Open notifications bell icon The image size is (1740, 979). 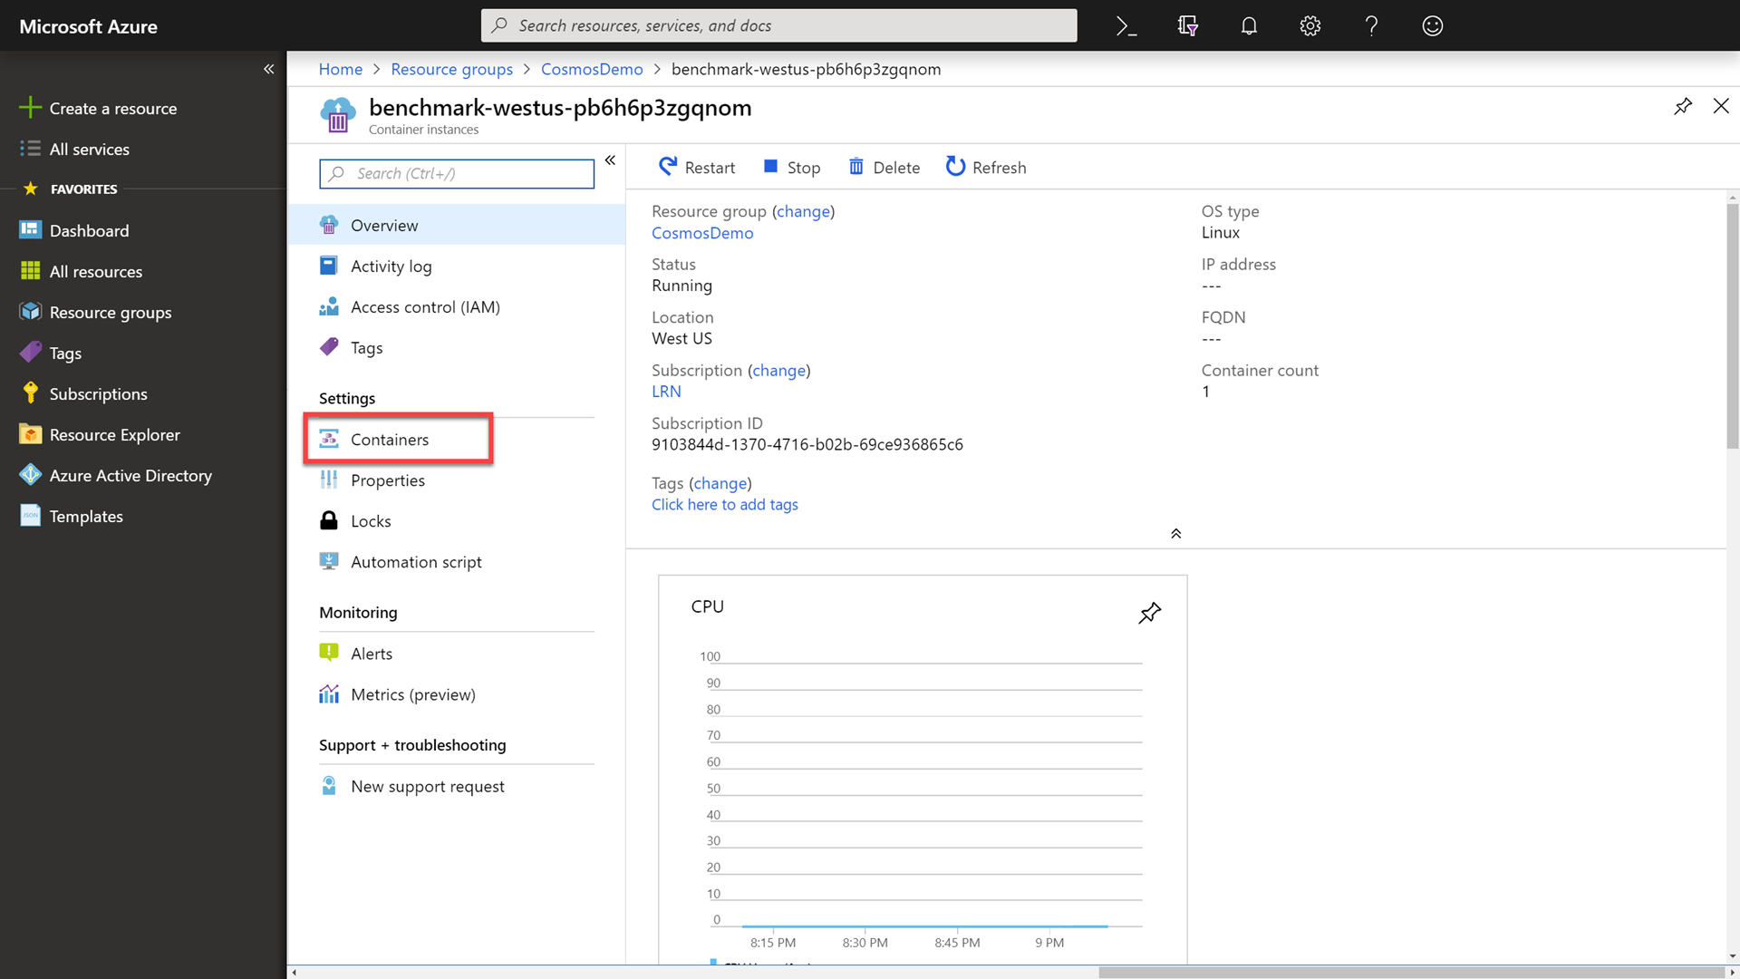(x=1249, y=26)
